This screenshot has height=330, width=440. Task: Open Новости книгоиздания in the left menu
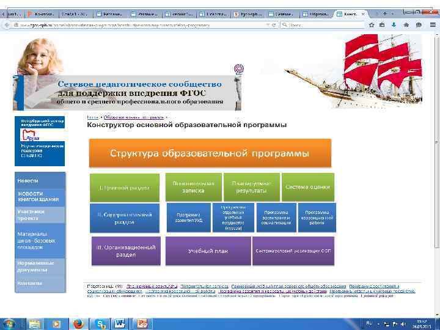click(40, 197)
